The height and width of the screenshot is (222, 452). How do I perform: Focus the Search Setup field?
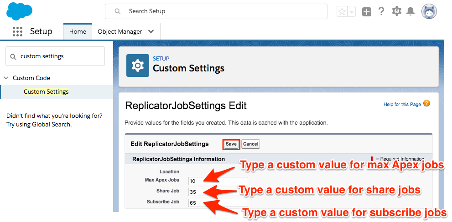216,11
